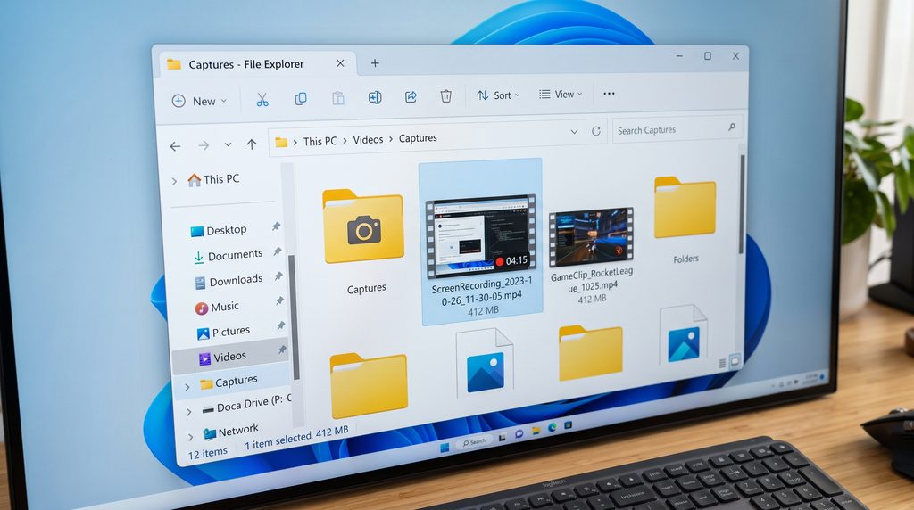Click the File Explorer taskbar icon
The height and width of the screenshot is (510, 914).
coord(536,431)
